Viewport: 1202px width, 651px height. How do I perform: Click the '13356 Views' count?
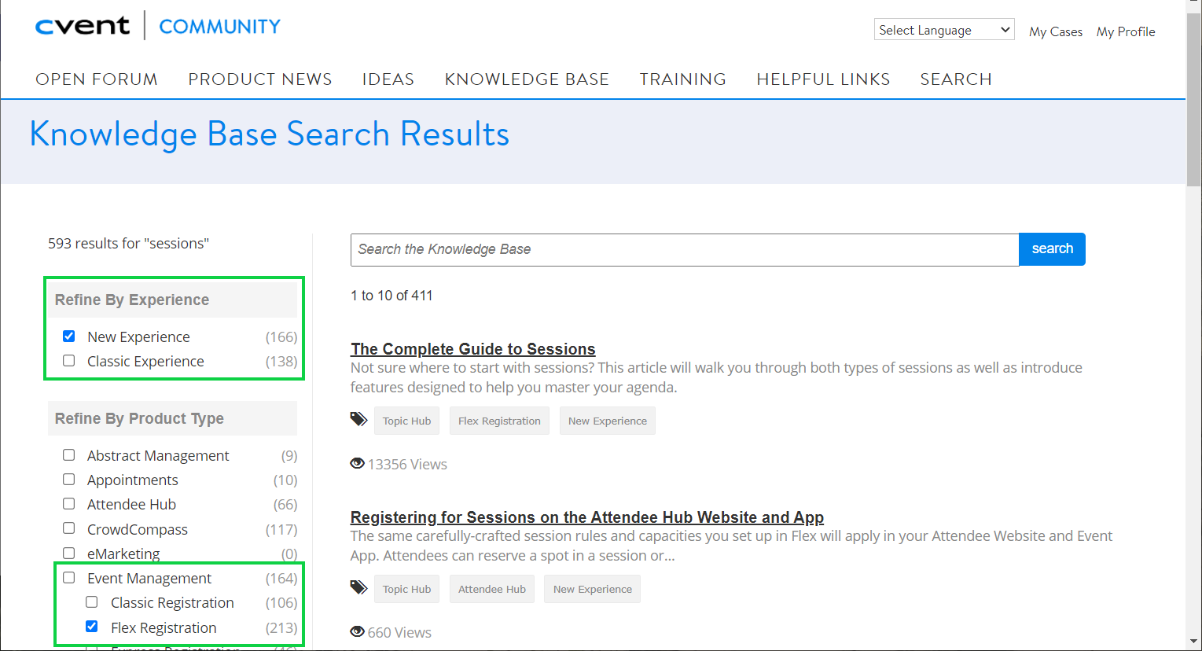[407, 464]
